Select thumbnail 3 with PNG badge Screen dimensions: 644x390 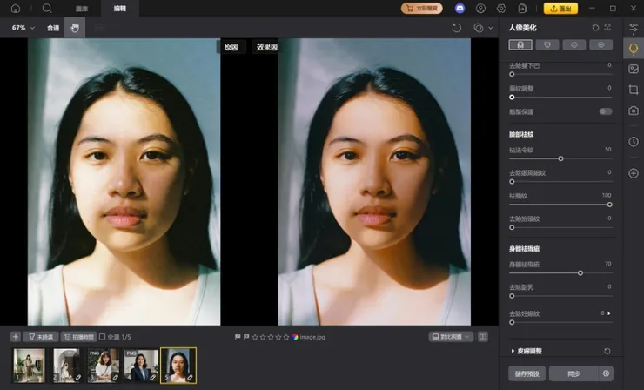pos(104,366)
